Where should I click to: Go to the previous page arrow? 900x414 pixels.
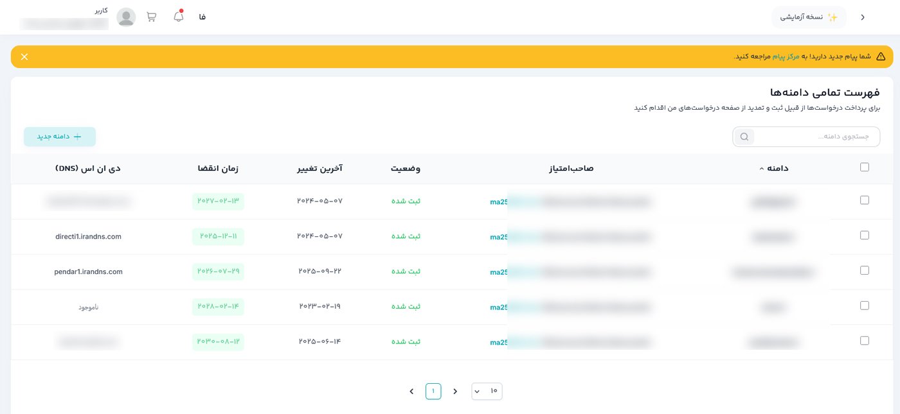click(455, 392)
